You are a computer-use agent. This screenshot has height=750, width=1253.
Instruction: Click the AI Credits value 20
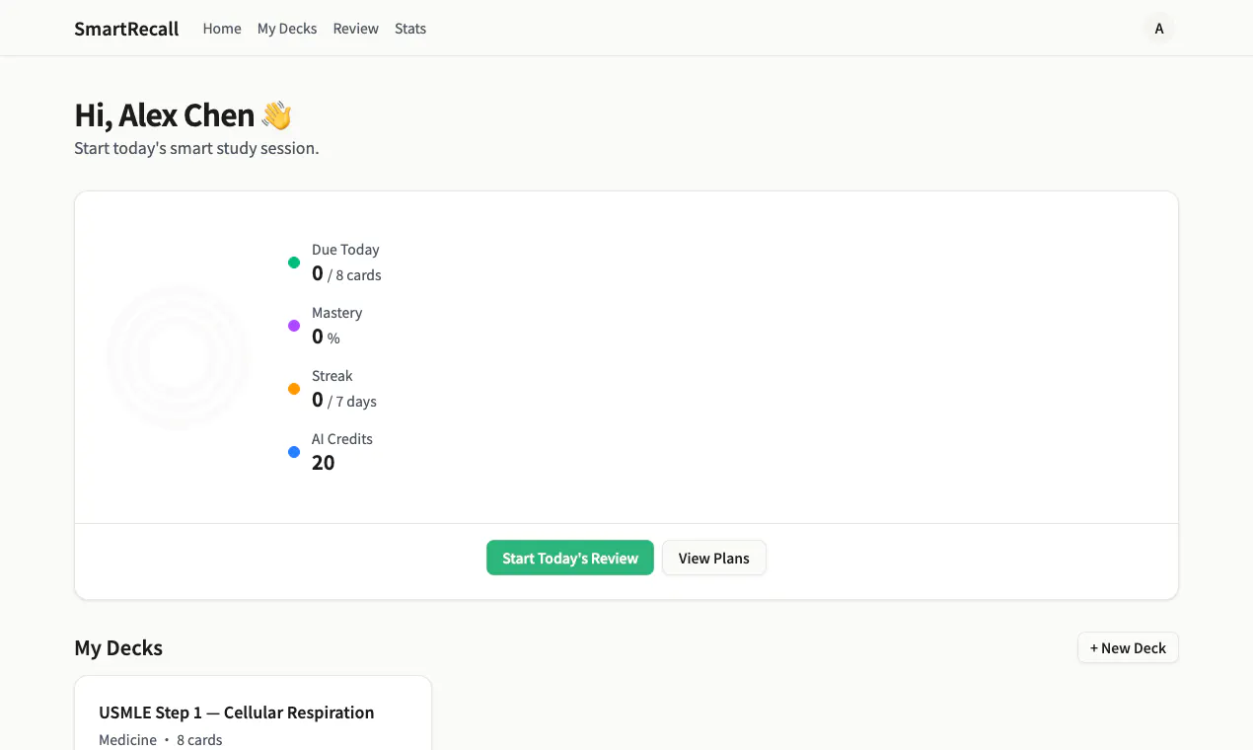pyautogui.click(x=324, y=463)
